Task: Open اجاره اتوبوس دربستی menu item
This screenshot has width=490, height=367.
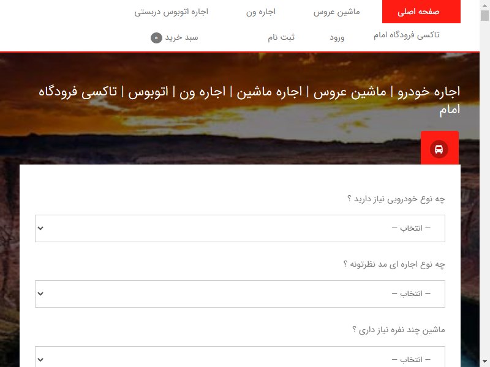Action: click(171, 12)
